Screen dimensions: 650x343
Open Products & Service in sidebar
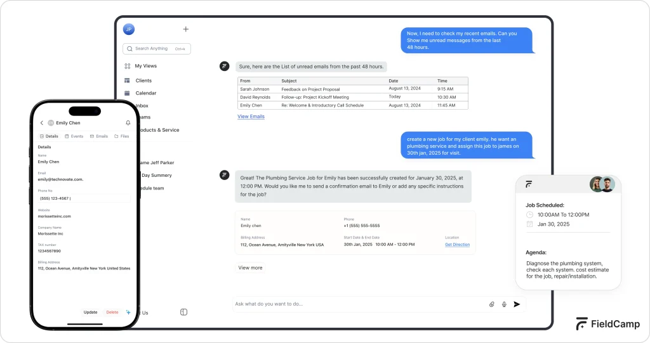[159, 130]
